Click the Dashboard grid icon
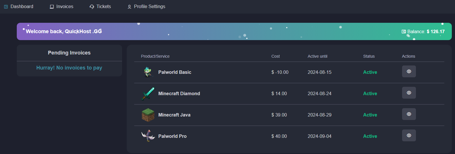The image size is (455, 154). point(6,7)
